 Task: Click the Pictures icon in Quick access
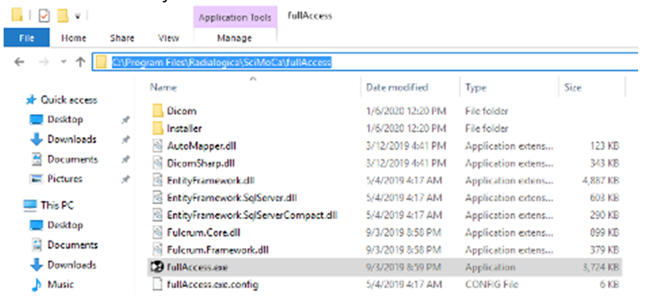pyautogui.click(x=36, y=179)
